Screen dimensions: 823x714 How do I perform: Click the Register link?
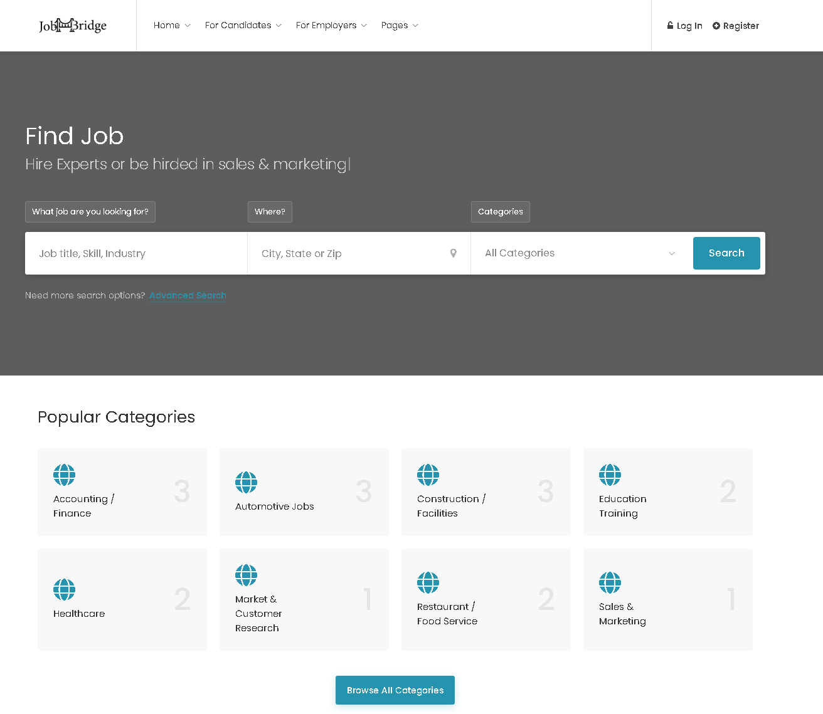736,26
